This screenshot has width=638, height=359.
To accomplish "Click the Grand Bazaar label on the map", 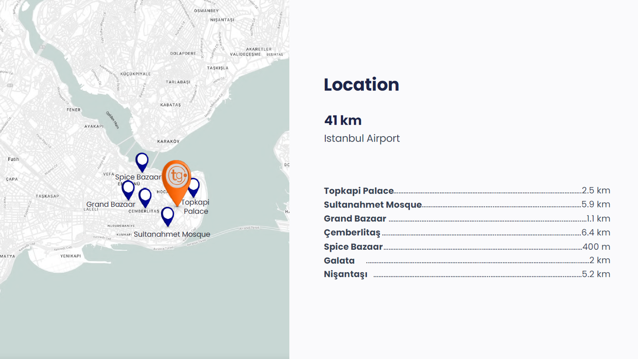I will [111, 204].
